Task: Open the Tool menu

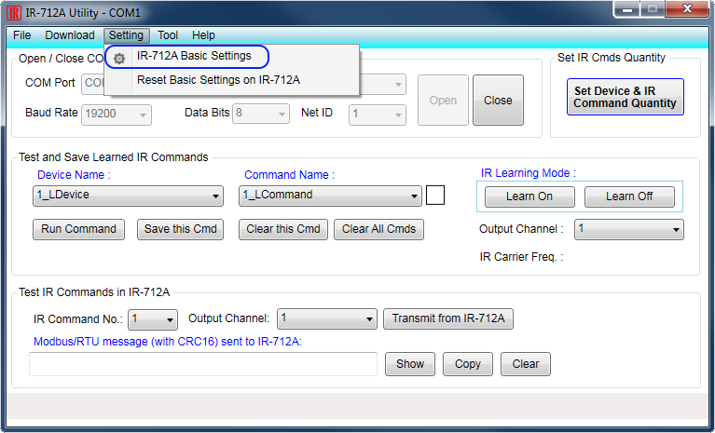Action: (168, 35)
